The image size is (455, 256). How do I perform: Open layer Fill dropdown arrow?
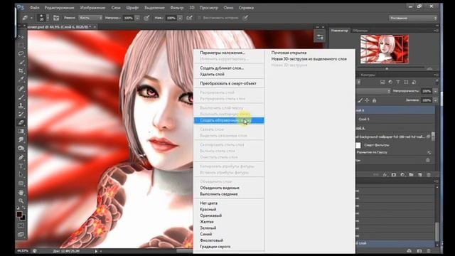click(435, 100)
